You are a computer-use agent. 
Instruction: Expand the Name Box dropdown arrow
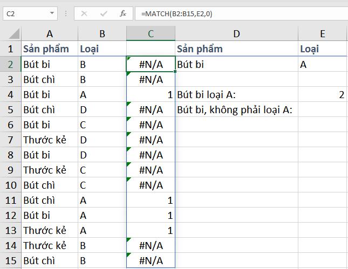(52, 13)
